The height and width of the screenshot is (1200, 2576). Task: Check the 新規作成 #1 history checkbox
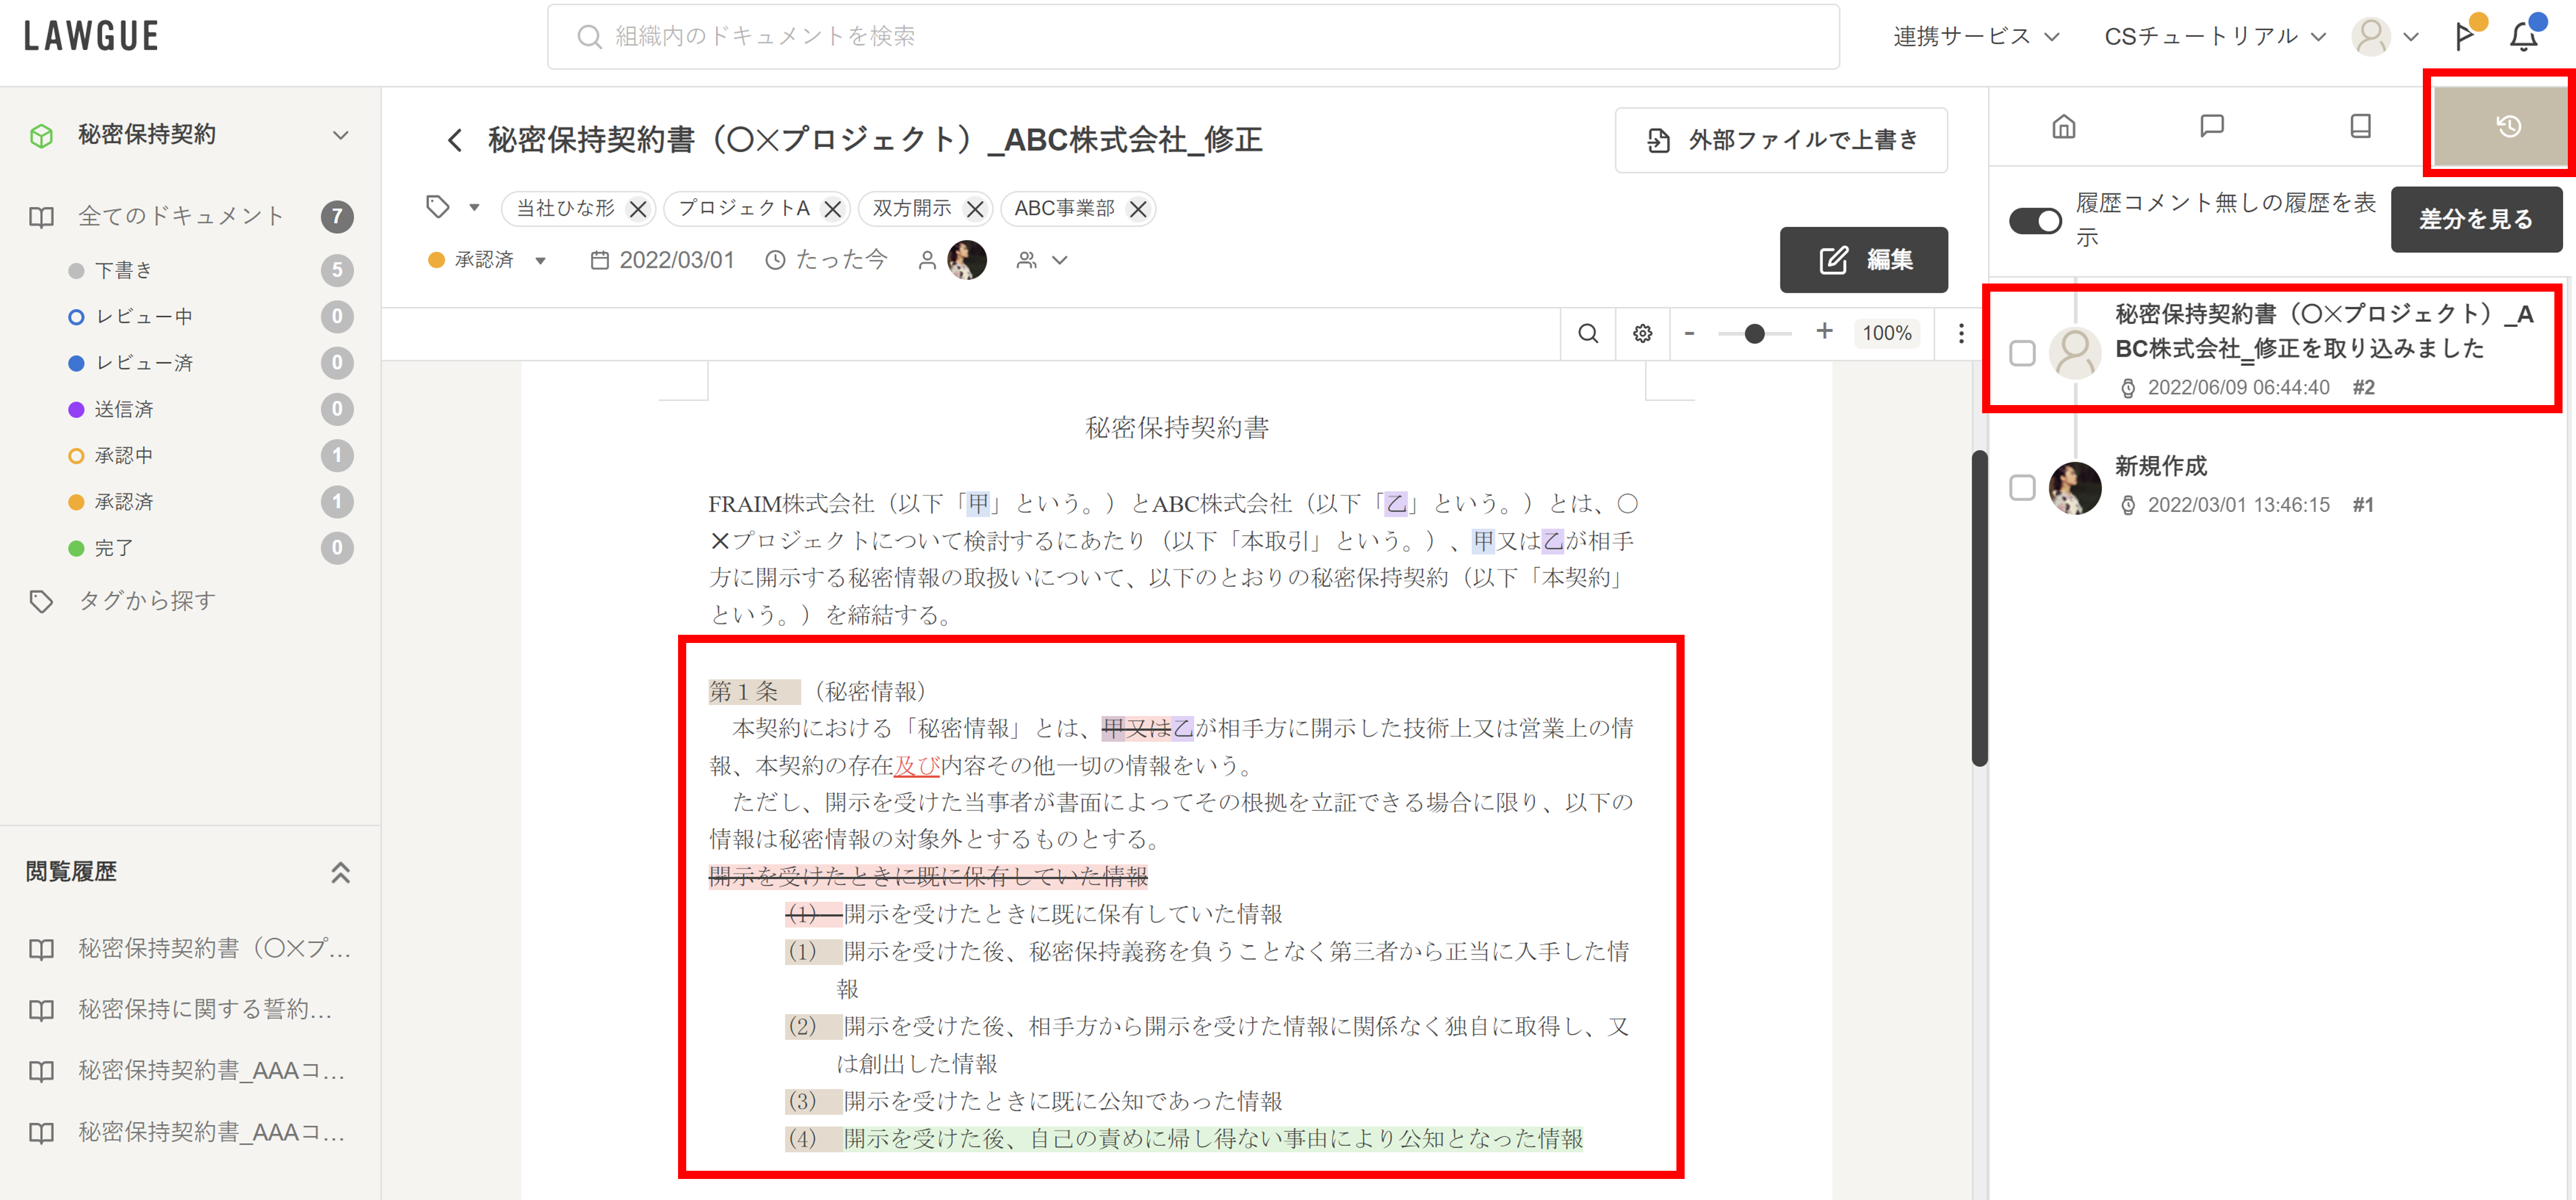pos(2022,487)
